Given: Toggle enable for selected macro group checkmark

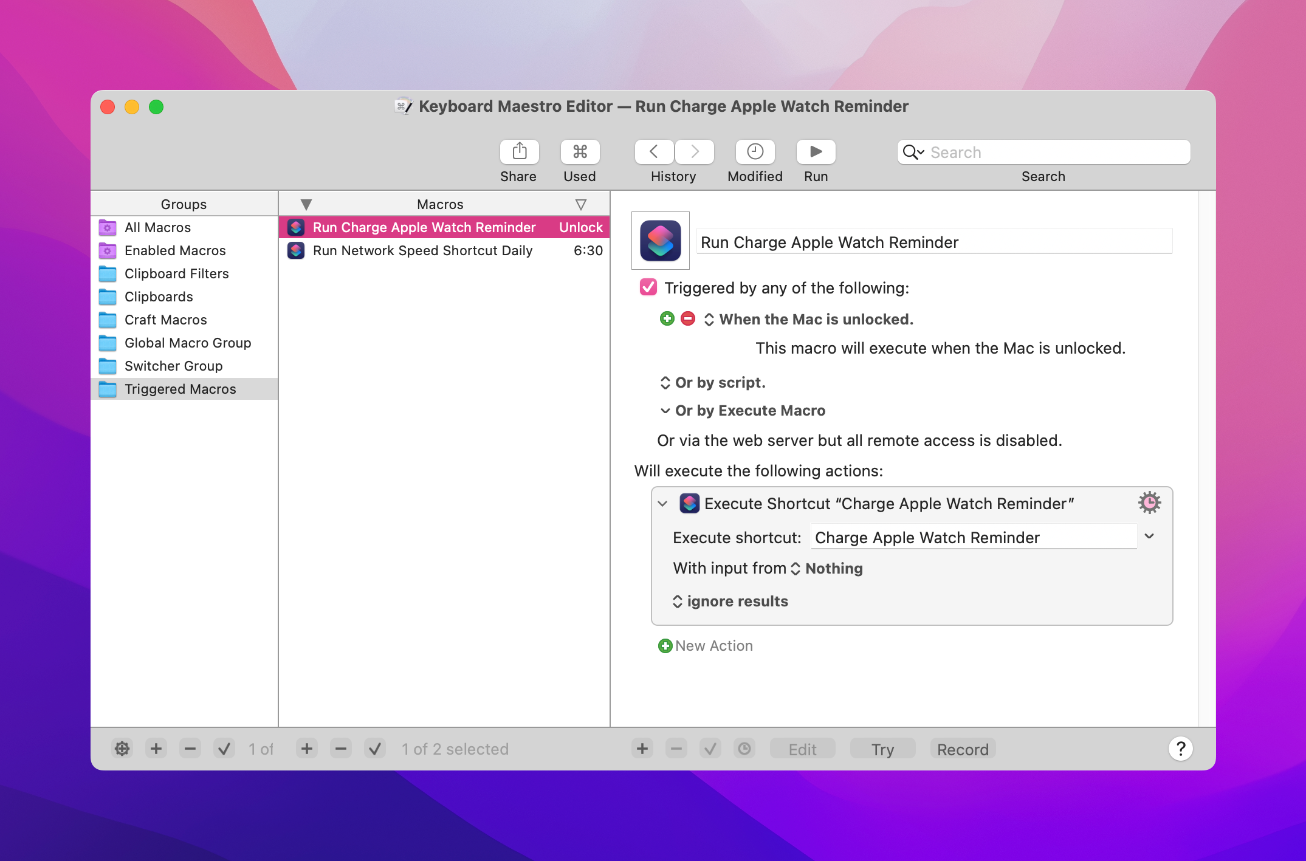Looking at the screenshot, I should point(224,749).
